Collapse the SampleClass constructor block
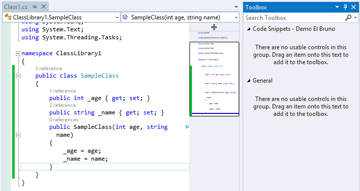The width and height of the screenshot is (360, 191). click(18, 135)
